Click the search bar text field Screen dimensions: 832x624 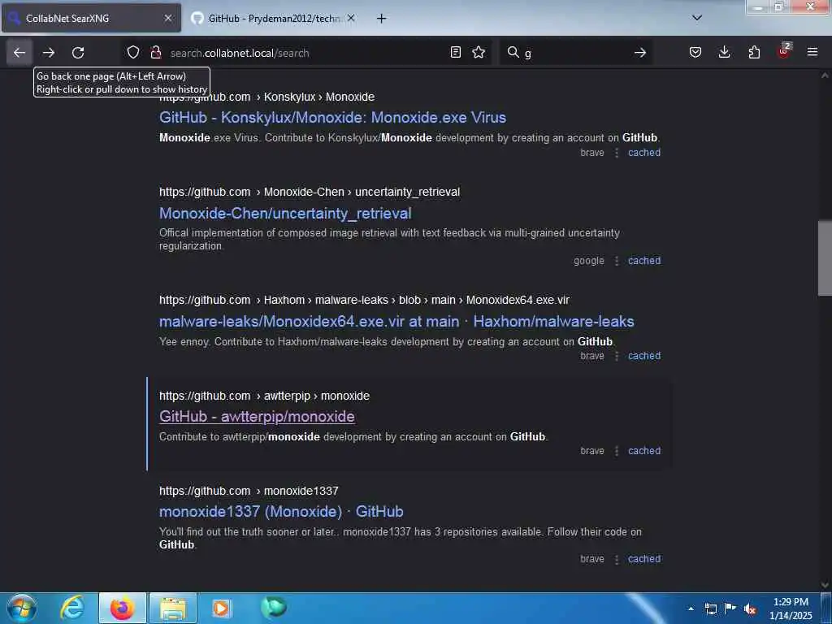(576, 53)
